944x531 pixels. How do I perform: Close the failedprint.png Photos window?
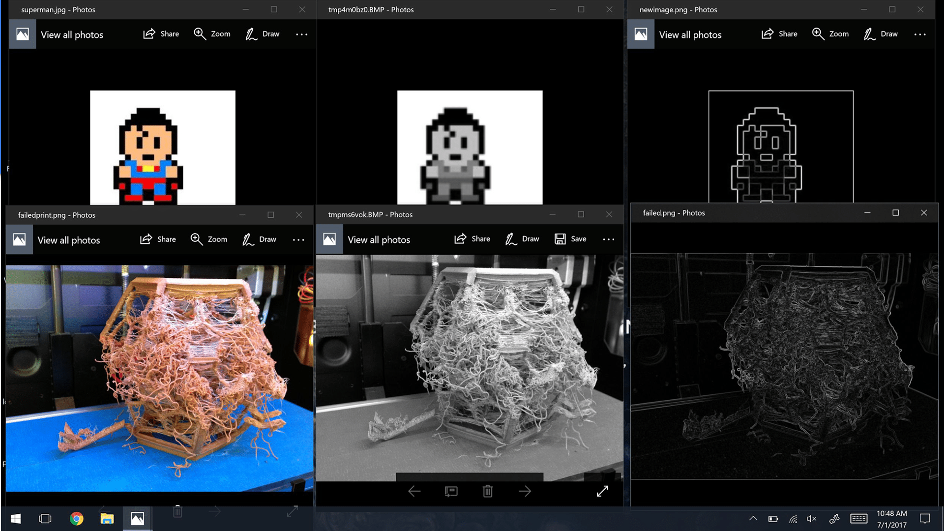(x=299, y=215)
